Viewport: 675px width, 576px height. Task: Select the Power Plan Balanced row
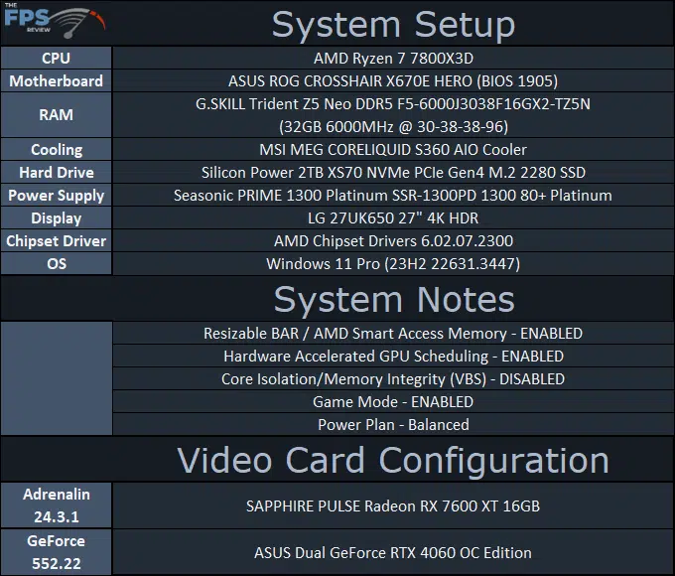pos(393,425)
